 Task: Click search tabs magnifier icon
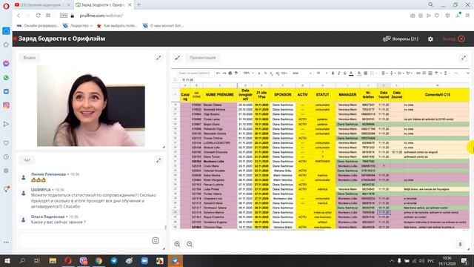pyautogui.click(x=431, y=4)
